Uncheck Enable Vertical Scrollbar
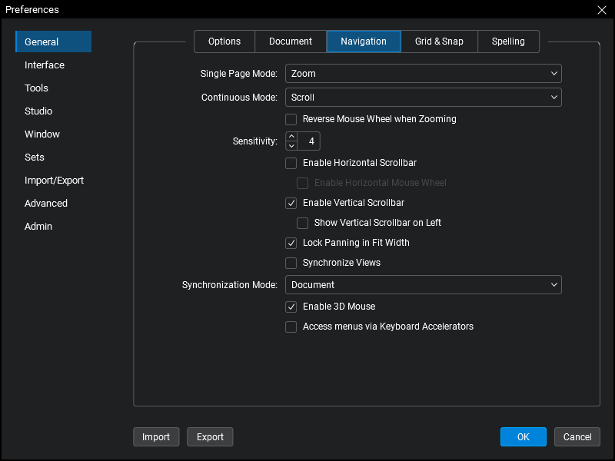Image resolution: width=615 pixels, height=461 pixels. pos(291,203)
